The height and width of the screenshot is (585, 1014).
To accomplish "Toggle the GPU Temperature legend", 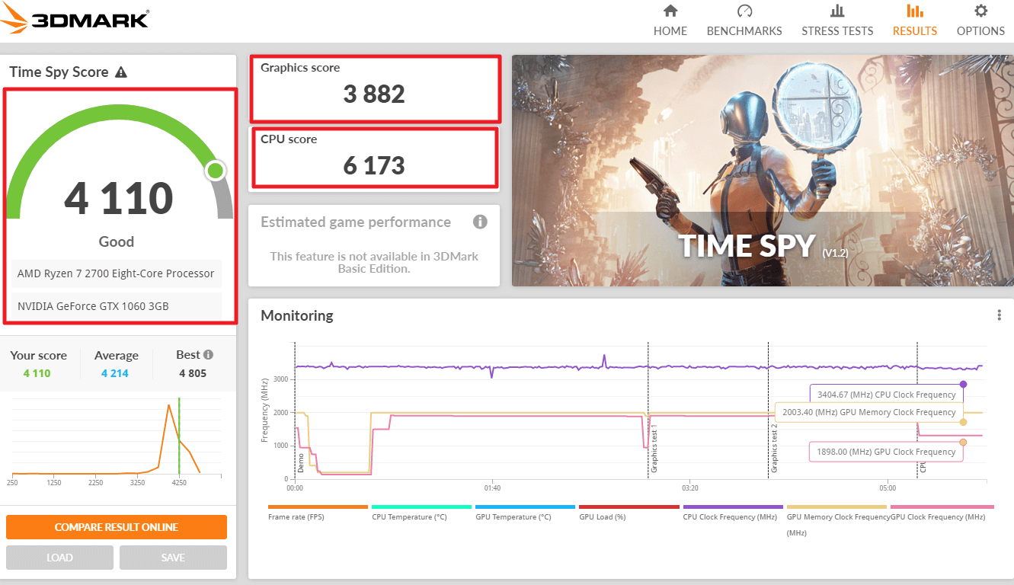I will (x=525, y=513).
